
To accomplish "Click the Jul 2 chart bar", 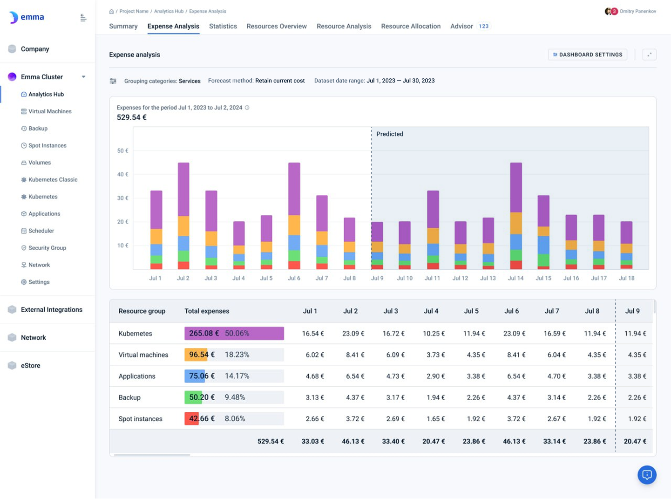I will pyautogui.click(x=183, y=216).
